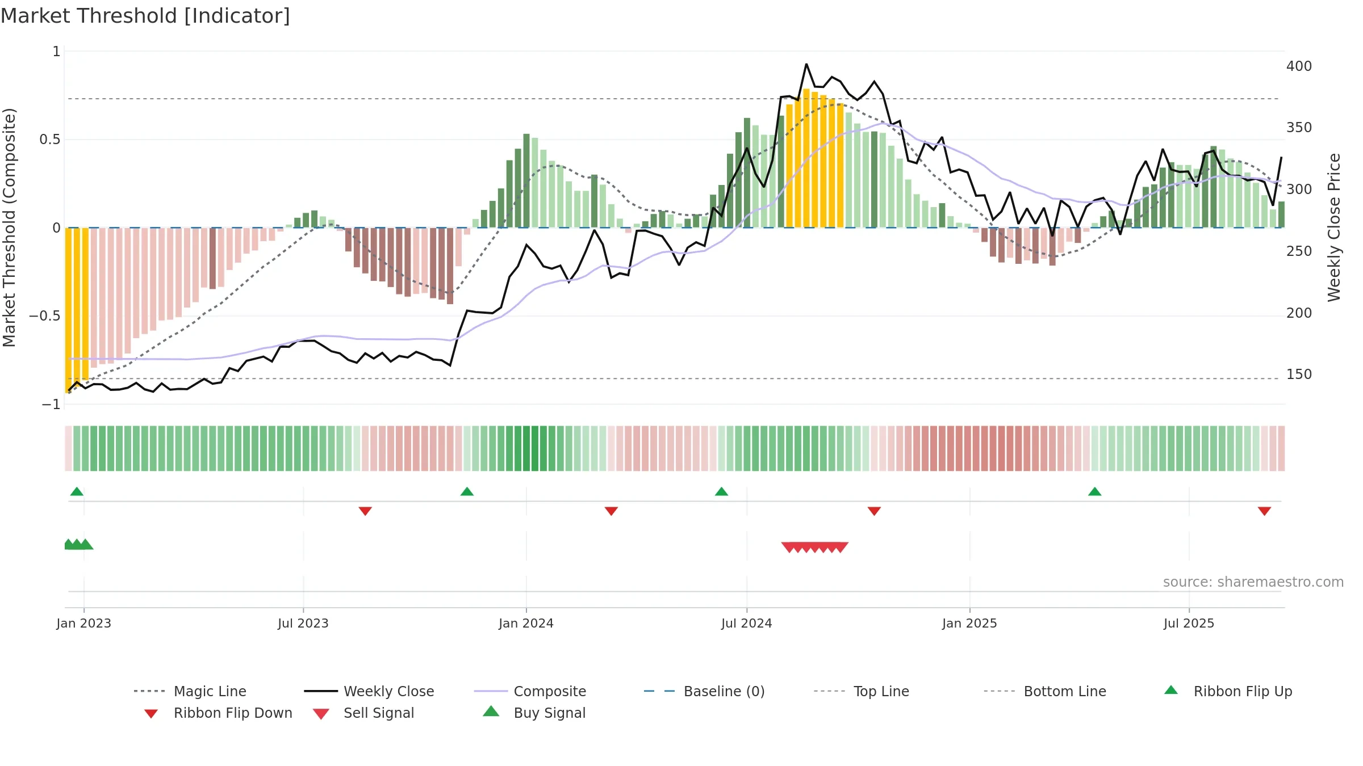The image size is (1363, 766).
Task: Click the ribbon flip down marker near Mar 2024
Action: coord(611,511)
